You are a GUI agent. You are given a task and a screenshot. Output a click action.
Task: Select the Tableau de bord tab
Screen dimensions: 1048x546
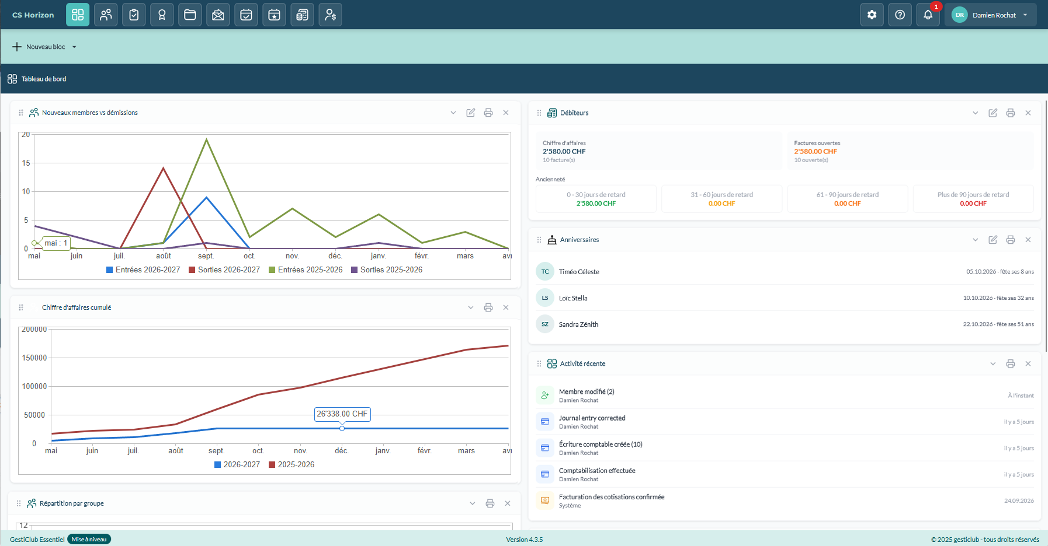click(x=37, y=79)
